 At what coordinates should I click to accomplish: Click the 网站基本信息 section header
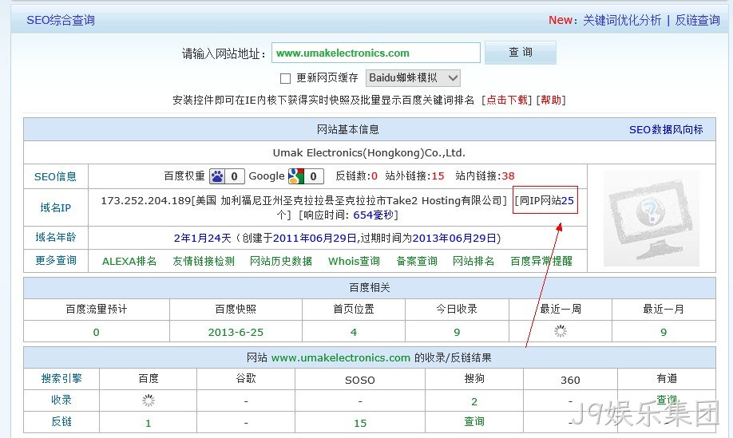pyautogui.click(x=348, y=129)
